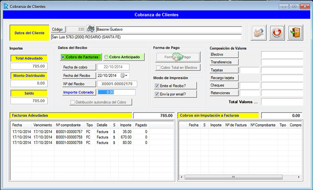This screenshot has width=313, height=190.
Task: Uncheck the Emite el Recibo checkbox
Action: pos(156,86)
